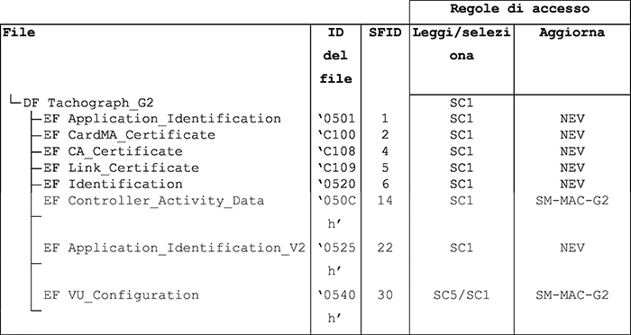
Task: Click EF Application_Identification_V2 entry
Action: point(174,248)
